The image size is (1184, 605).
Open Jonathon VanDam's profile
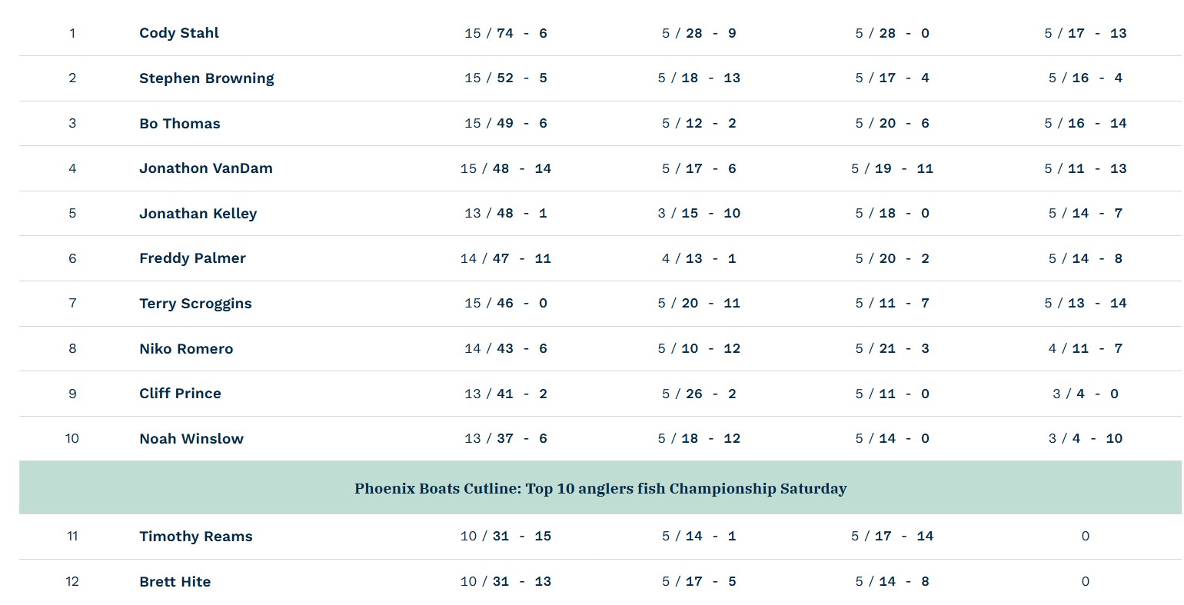click(205, 168)
